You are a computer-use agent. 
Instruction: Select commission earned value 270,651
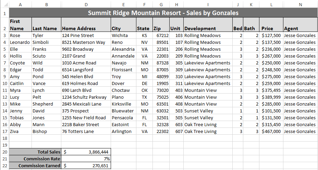tap(86, 166)
